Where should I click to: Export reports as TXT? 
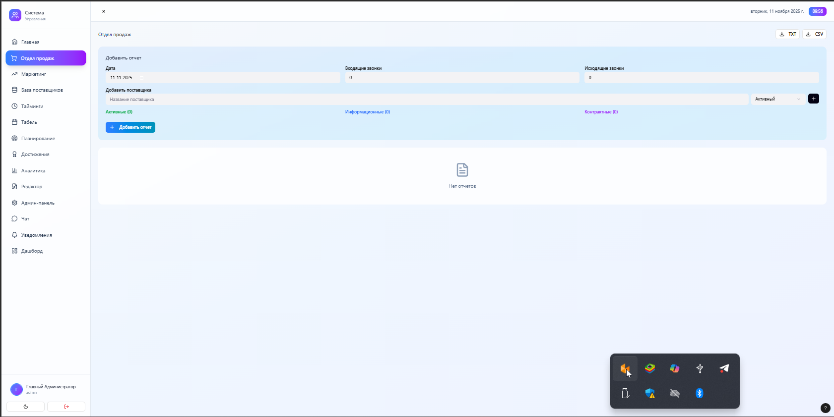pos(787,34)
